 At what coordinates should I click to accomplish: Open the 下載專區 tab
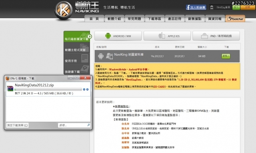[x=154, y=19]
